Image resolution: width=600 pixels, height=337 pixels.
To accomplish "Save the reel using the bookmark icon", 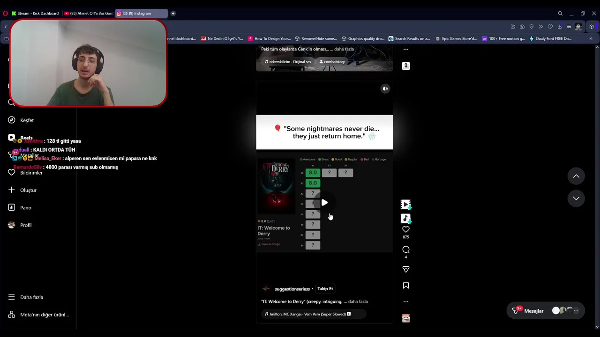I will click(x=406, y=286).
